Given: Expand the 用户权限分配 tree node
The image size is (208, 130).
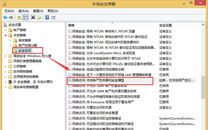Looking at the screenshot, I should [10, 46].
